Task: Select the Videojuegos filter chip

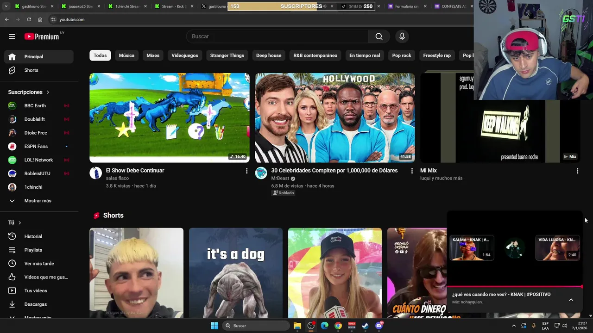Action: (185, 55)
